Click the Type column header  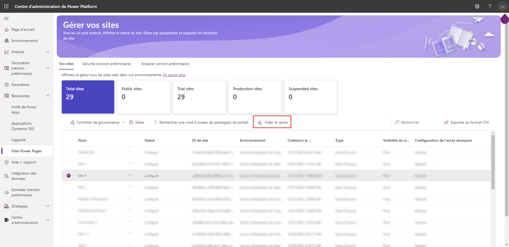pyautogui.click(x=339, y=140)
